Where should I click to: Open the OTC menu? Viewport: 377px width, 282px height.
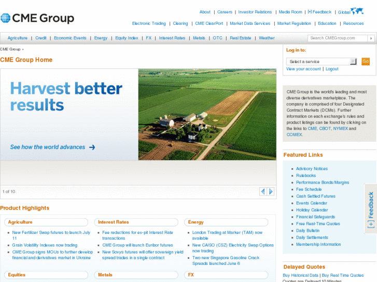pos(217,38)
